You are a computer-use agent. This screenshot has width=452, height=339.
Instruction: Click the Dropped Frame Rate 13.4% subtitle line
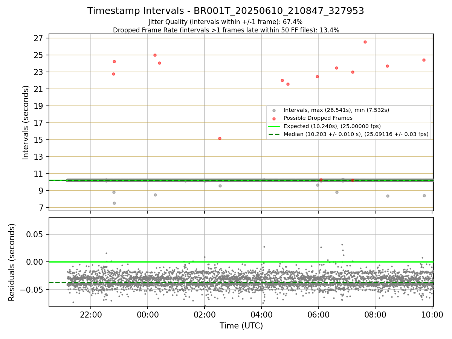point(226,30)
